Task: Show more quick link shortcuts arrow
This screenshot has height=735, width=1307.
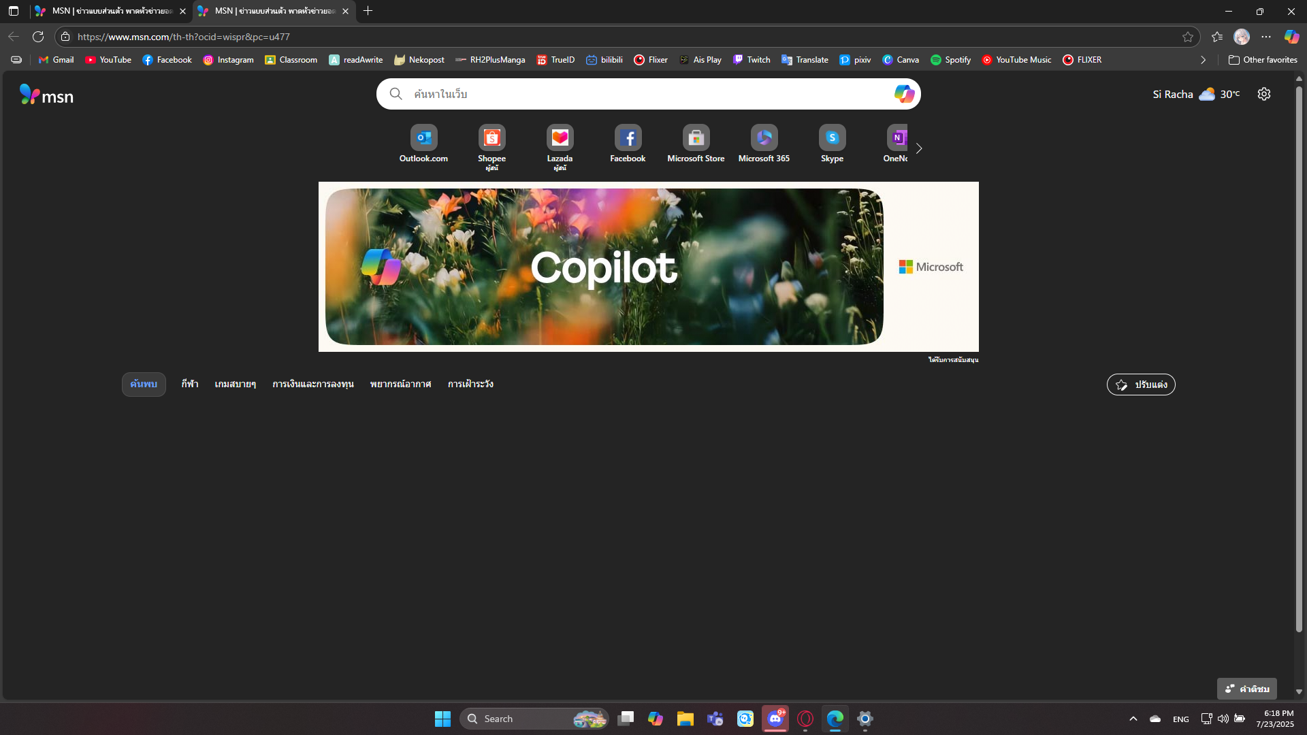Action: click(919, 148)
